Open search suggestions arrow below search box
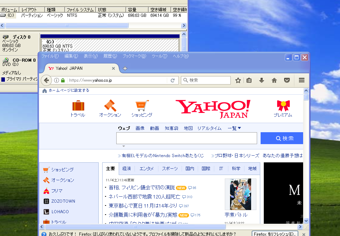The height and width of the screenshot is (236, 340). (x=124, y=146)
